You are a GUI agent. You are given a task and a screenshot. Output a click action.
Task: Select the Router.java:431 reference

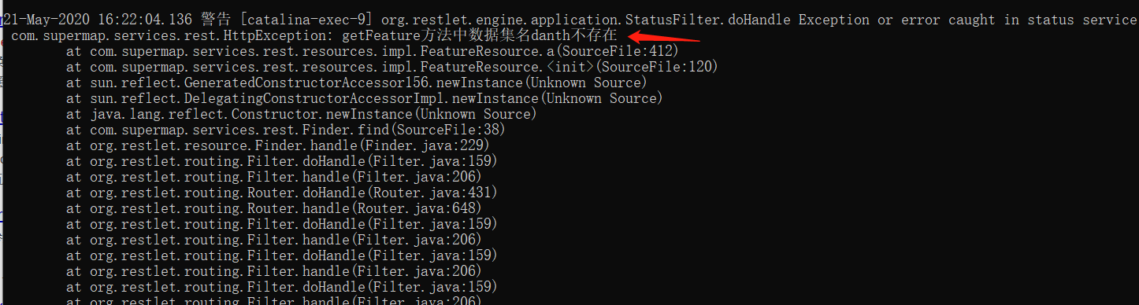coord(432,193)
